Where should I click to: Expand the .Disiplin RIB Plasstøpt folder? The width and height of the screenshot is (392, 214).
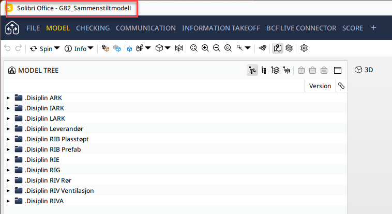(x=8, y=139)
